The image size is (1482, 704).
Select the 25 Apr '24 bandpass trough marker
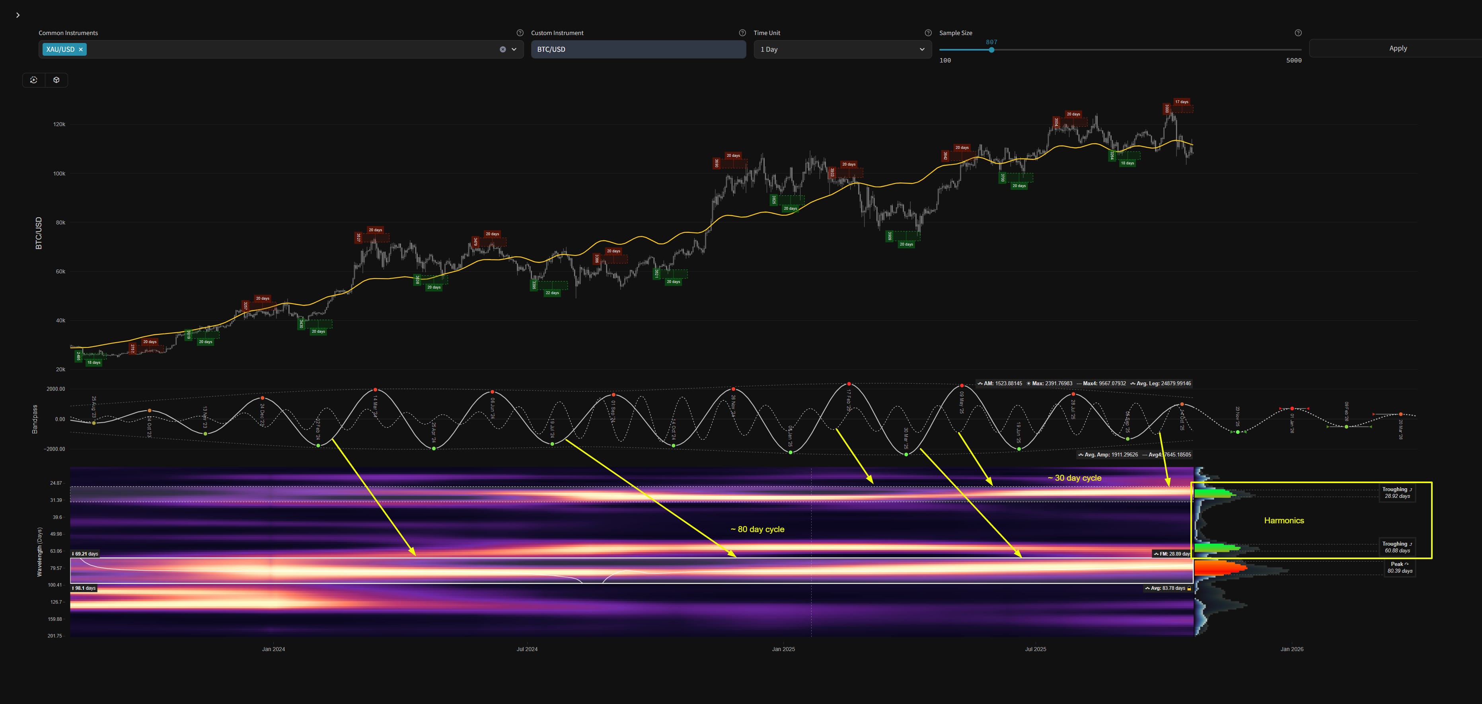point(434,449)
